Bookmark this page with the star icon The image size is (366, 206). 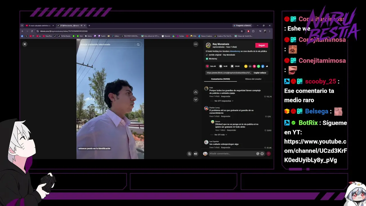tap(242, 31)
